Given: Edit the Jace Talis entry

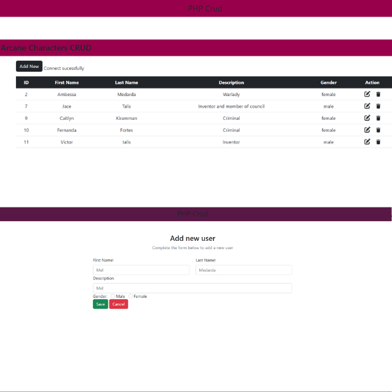Looking at the screenshot, I should pyautogui.click(x=367, y=106).
